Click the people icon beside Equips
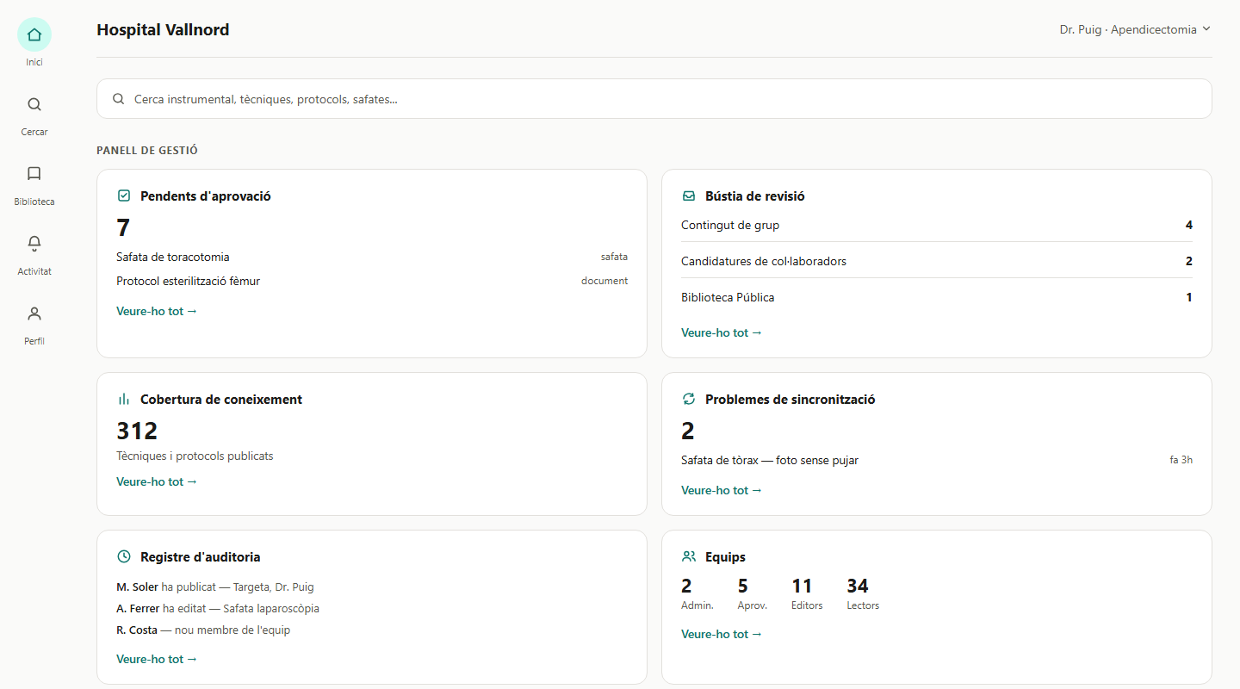 (x=689, y=557)
